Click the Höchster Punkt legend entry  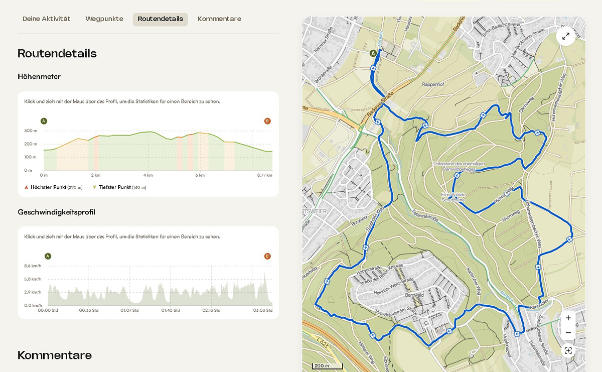point(53,187)
